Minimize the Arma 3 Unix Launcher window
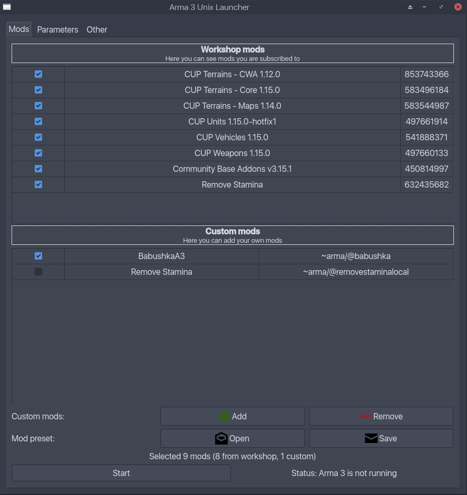Viewport: 467px width, 495px height. click(x=424, y=7)
